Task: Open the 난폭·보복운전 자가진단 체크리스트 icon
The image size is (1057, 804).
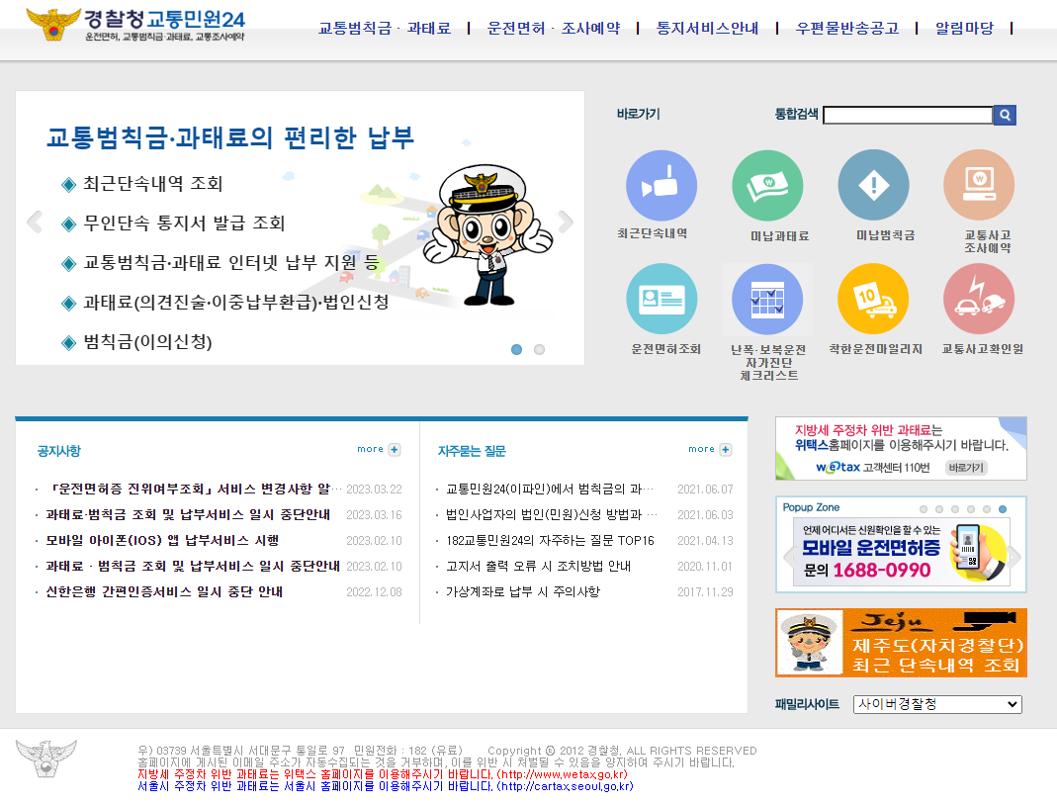Action: click(x=767, y=298)
